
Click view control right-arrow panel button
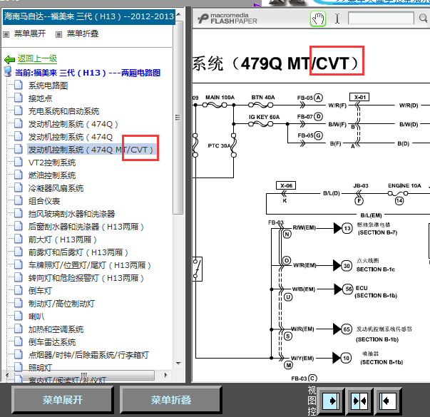332,401
